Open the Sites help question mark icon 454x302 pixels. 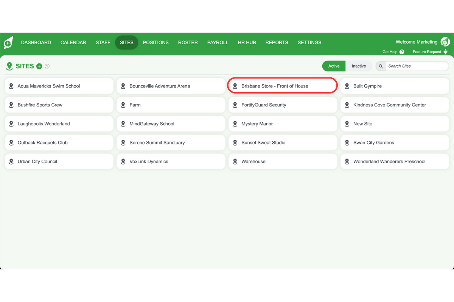pyautogui.click(x=47, y=66)
